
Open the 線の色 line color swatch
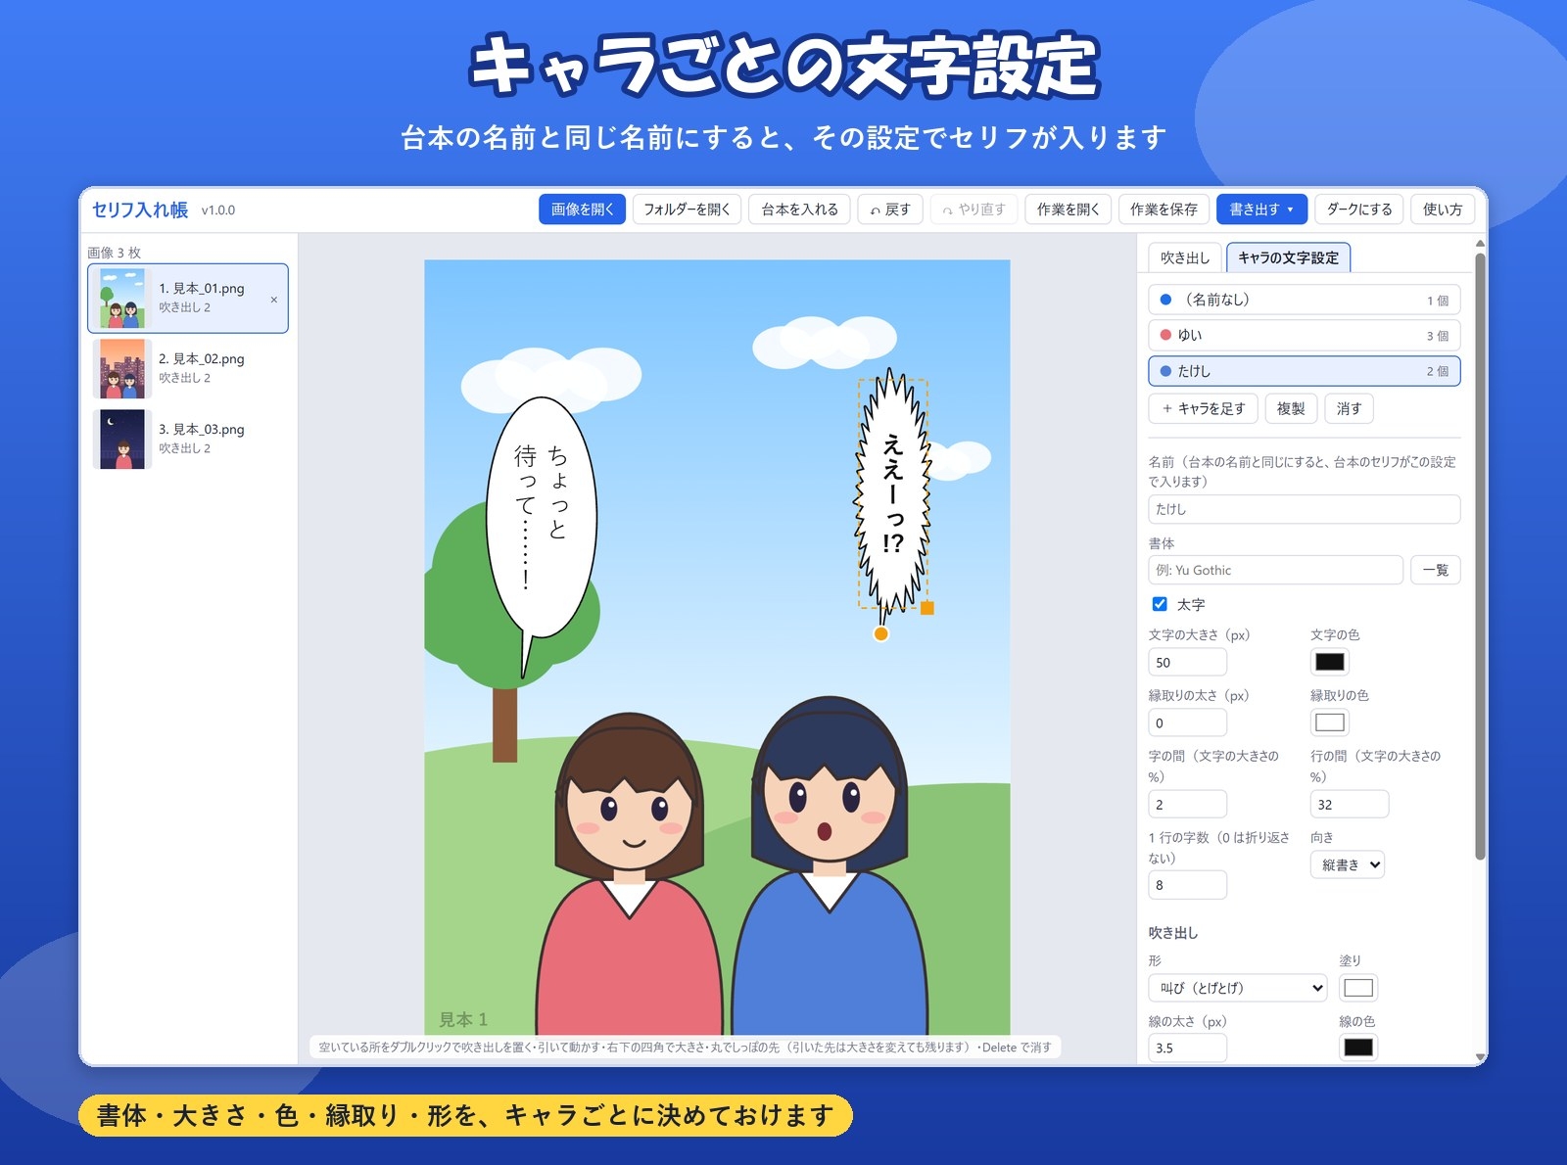pyautogui.click(x=1357, y=1048)
